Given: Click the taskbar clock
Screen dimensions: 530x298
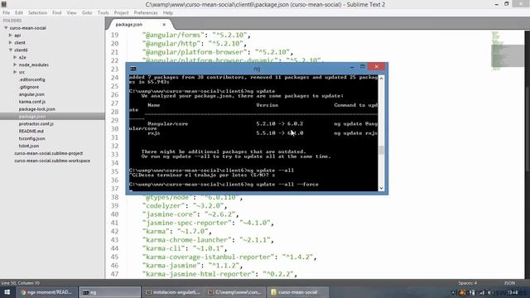Looking at the screenshot, I should pyautogui.click(x=513, y=292).
